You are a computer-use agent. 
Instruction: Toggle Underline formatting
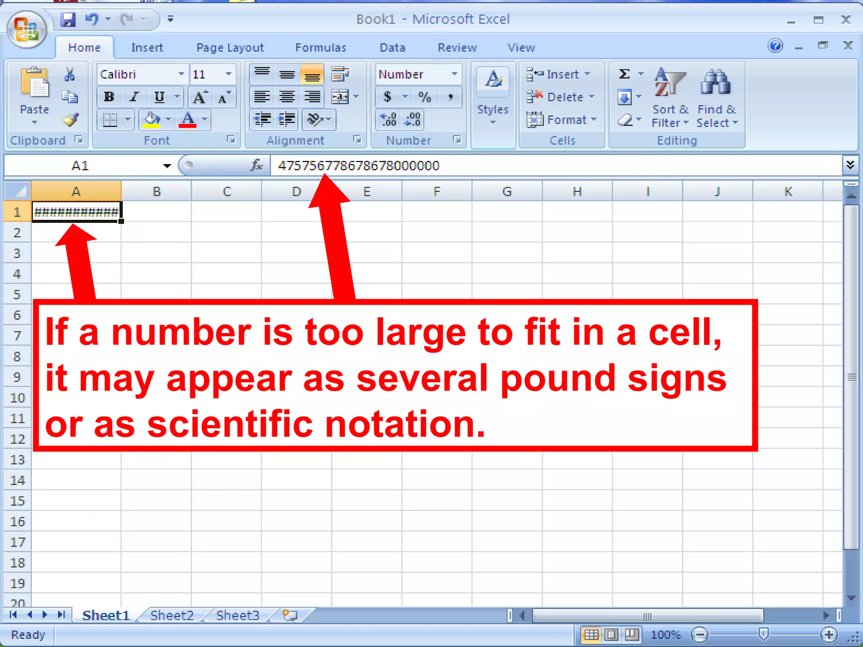[x=159, y=97]
